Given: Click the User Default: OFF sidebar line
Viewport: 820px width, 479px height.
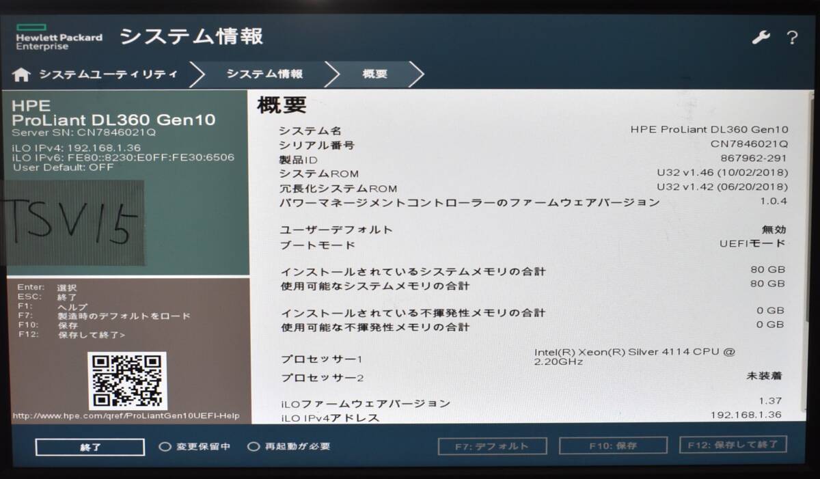Looking at the screenshot, I should coord(63,167).
